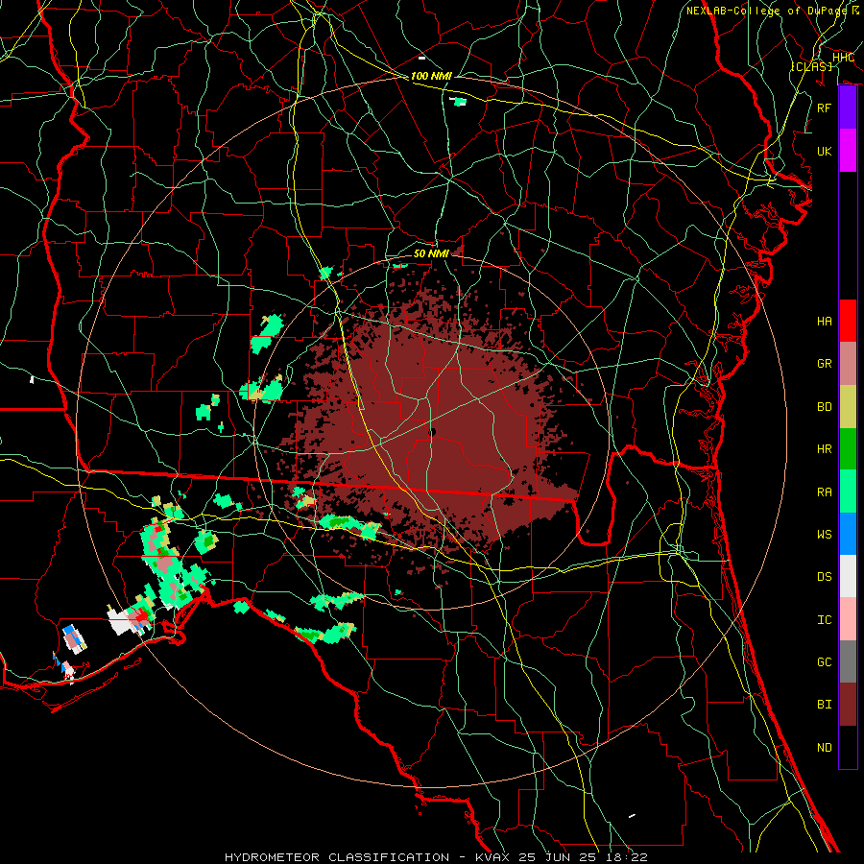Image resolution: width=864 pixels, height=864 pixels.
Task: Pick the dark green HR legend swatch
Action: (848, 449)
